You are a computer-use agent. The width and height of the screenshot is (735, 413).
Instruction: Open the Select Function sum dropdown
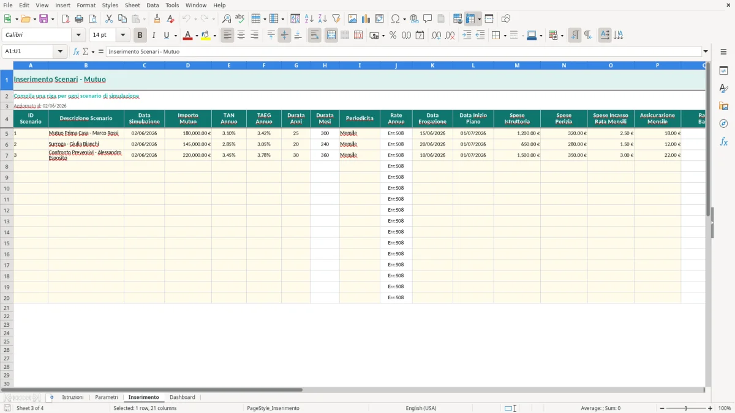pyautogui.click(x=92, y=51)
